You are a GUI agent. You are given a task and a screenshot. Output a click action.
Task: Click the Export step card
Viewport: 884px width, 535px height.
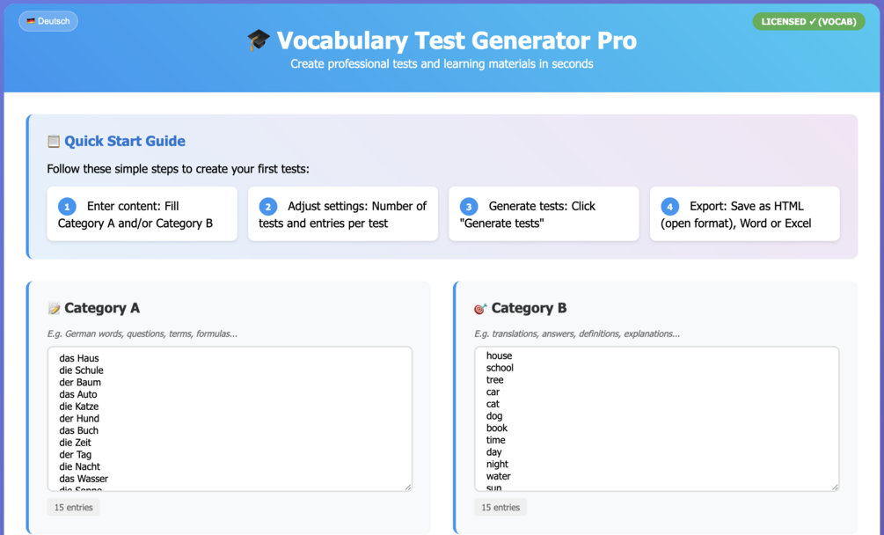tap(744, 214)
